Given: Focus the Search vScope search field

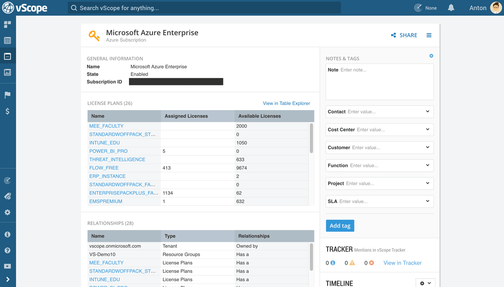Looking at the screenshot, I should tap(204, 8).
